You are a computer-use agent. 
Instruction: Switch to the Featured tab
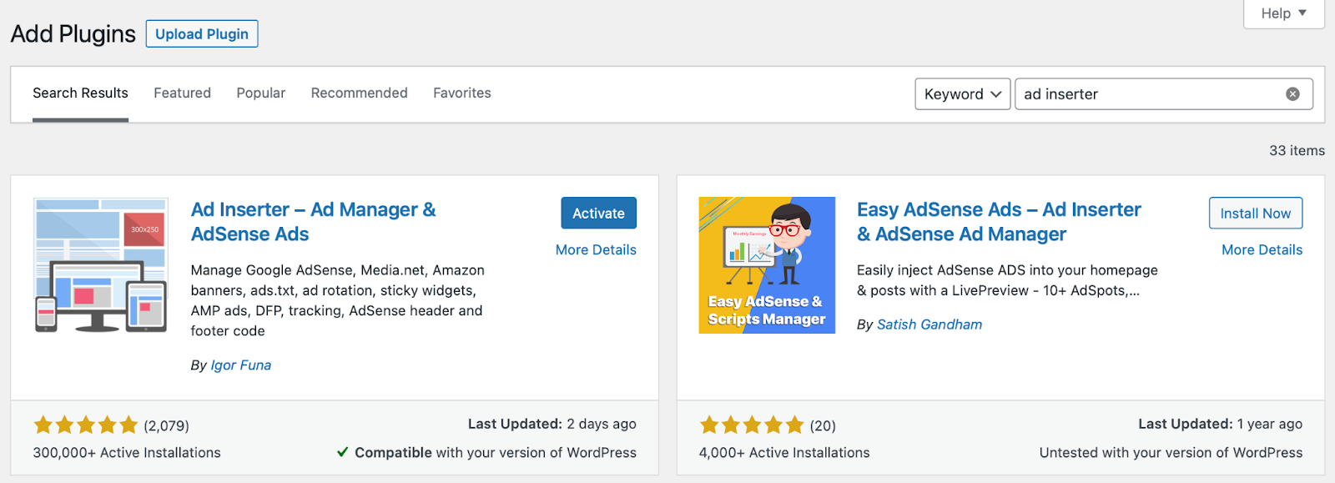pos(182,93)
